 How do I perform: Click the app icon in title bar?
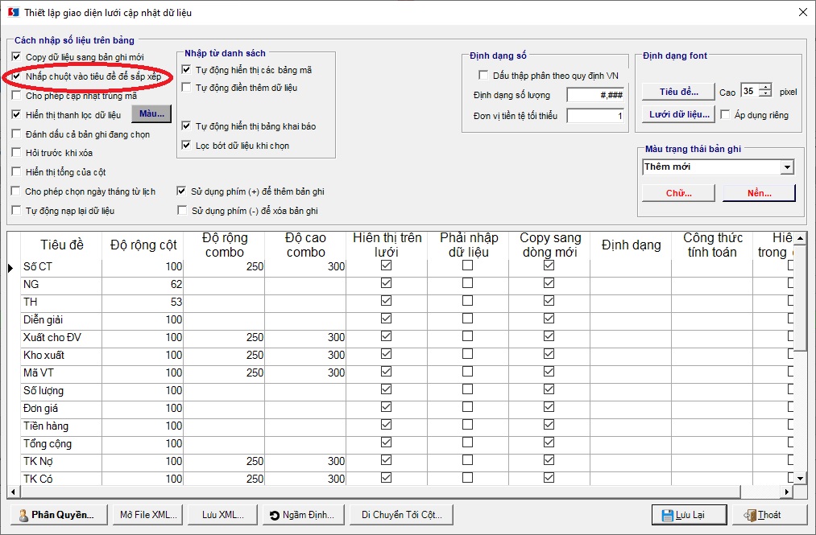tap(13, 12)
